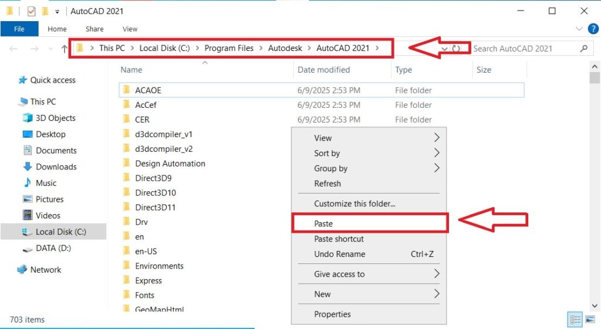Switch to Details view icon in status bar
Screen dimensions: 601x329
pos(575,320)
